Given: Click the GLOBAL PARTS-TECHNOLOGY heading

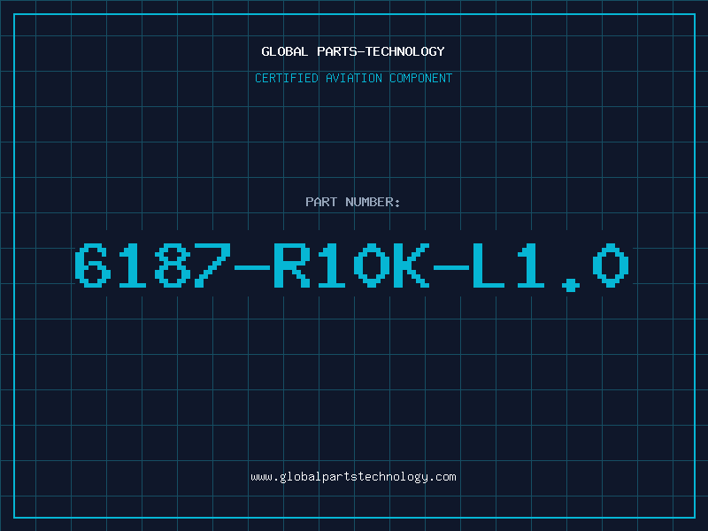Looking at the screenshot, I should (353, 51).
